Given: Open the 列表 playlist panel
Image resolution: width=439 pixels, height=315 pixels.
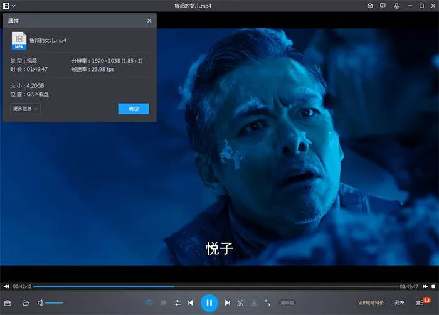Looking at the screenshot, I should pyautogui.click(x=399, y=302).
